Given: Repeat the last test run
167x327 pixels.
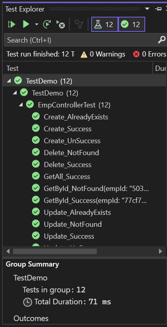Looking at the screenshot, I should click(47, 24).
